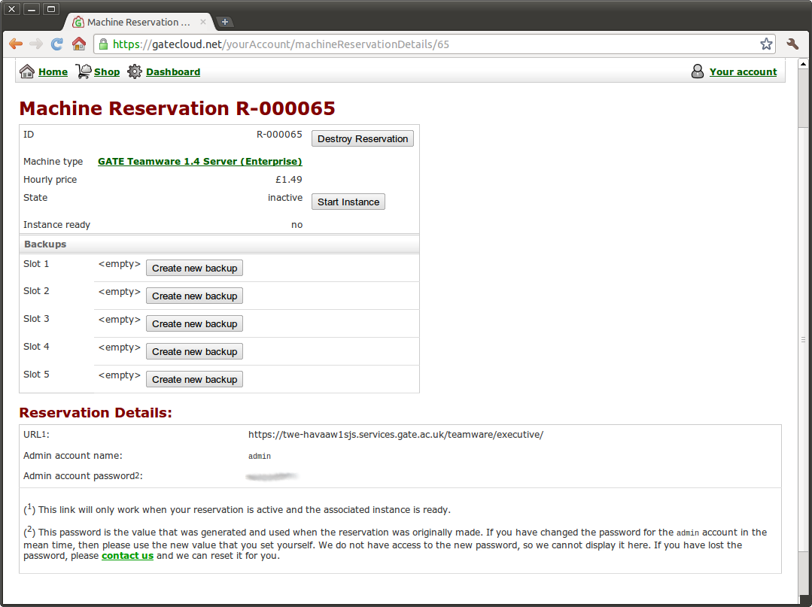Close the browser window

click(x=11, y=9)
